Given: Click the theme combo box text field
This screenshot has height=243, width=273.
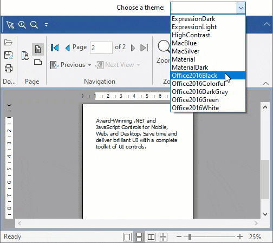Looking at the screenshot, I should (204, 8).
